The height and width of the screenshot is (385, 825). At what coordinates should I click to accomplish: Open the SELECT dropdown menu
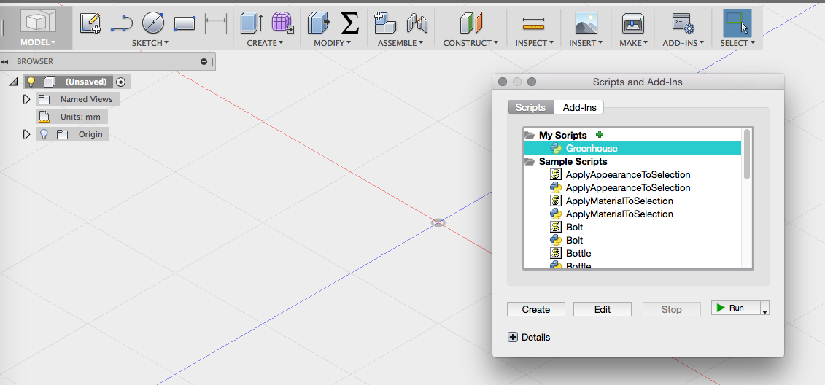tap(737, 43)
